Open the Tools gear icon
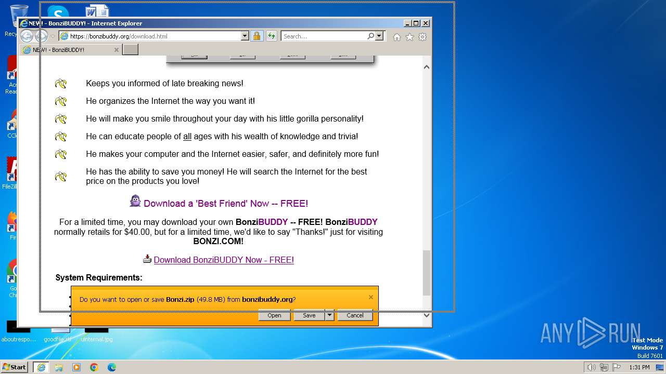 click(x=422, y=37)
